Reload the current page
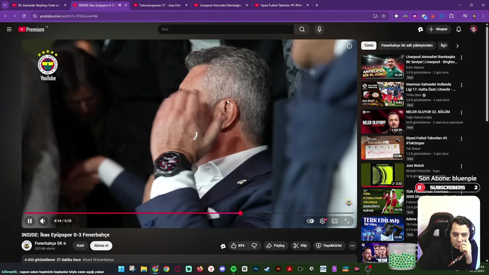Screen dimensions: 489x275 pos(24,16)
